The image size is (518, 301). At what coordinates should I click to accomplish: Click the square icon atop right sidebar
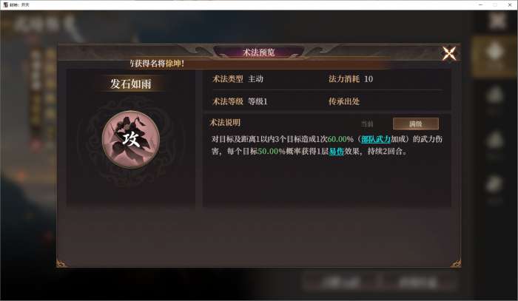pyautogui.click(x=497, y=21)
